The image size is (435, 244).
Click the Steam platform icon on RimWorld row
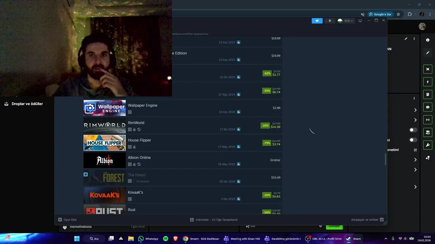pos(139,129)
